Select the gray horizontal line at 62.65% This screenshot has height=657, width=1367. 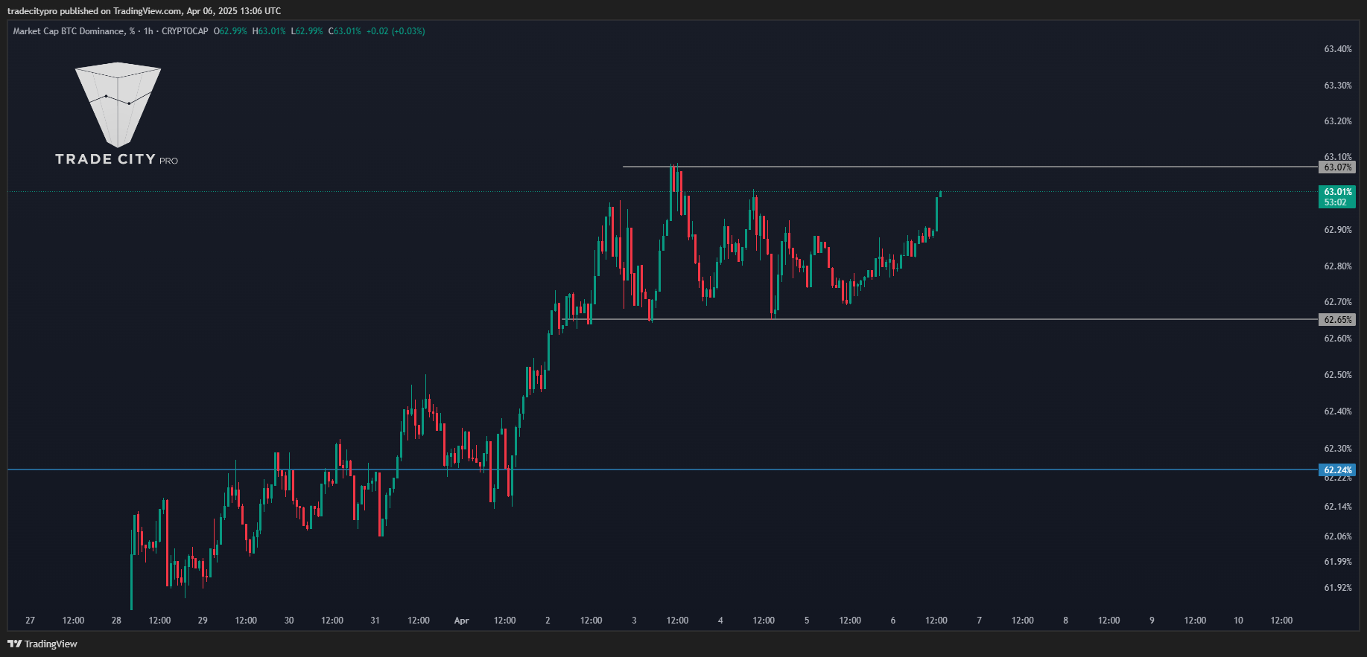[940, 319]
